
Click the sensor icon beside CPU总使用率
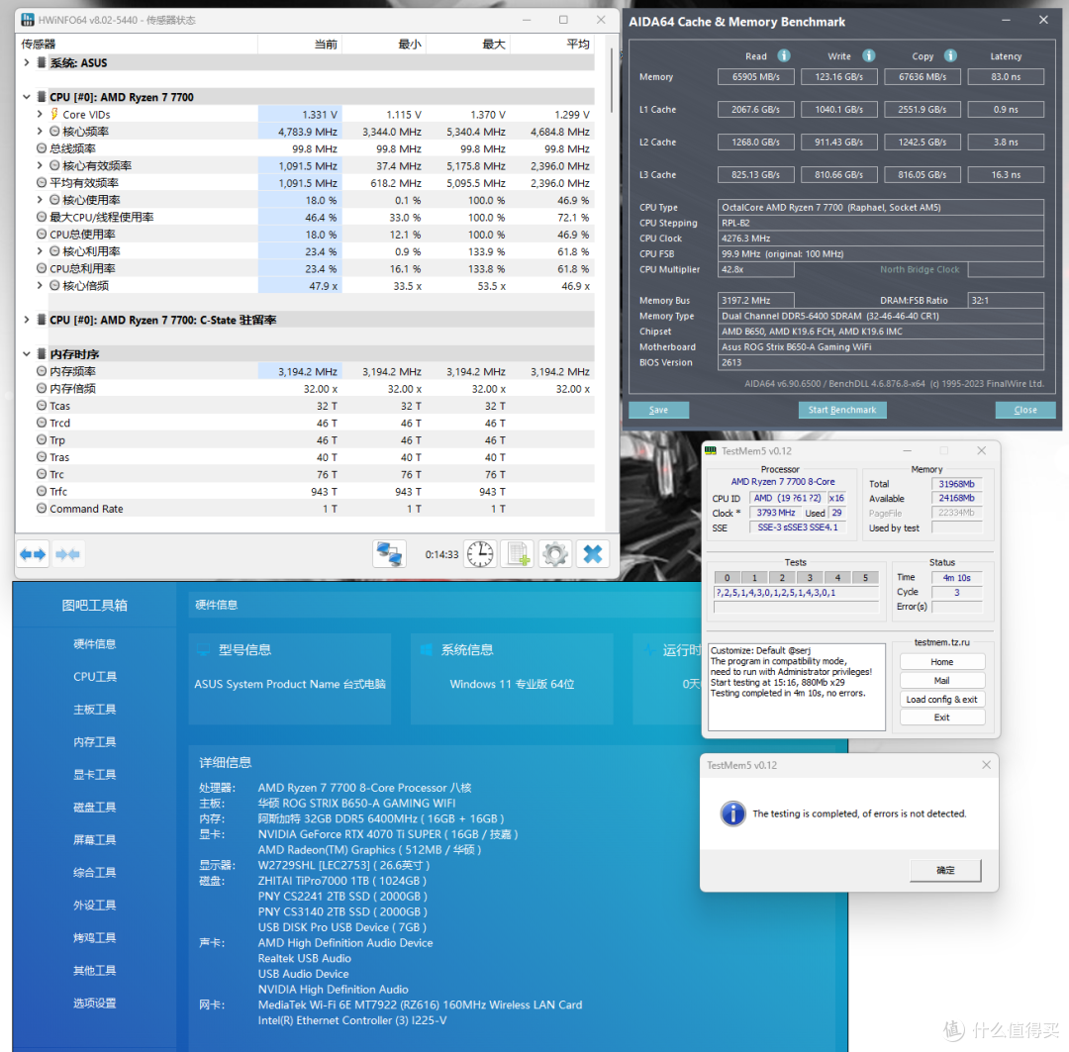point(42,234)
